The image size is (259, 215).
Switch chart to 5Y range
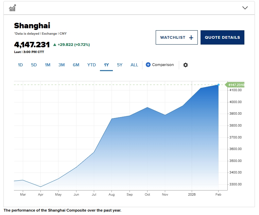coord(120,65)
